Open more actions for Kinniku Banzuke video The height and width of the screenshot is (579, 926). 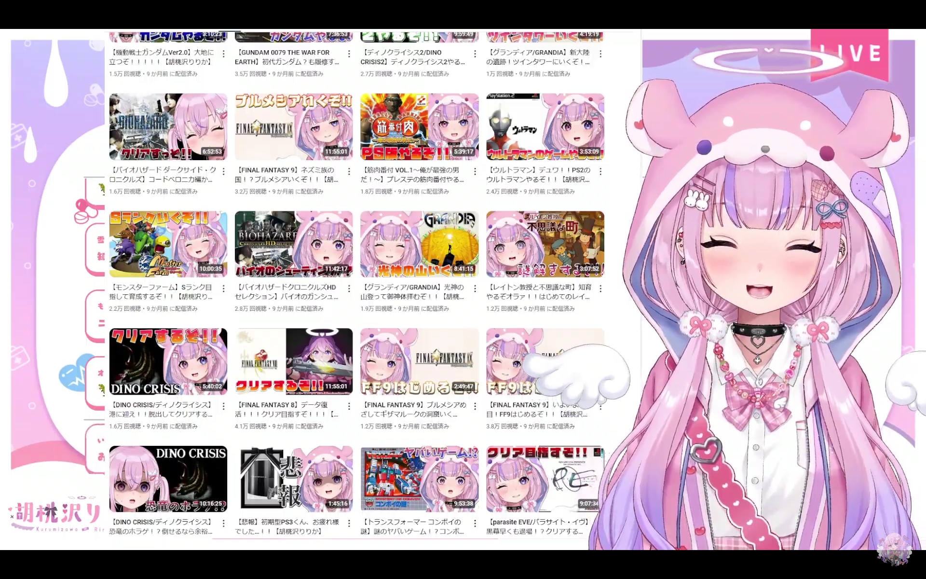[475, 171]
